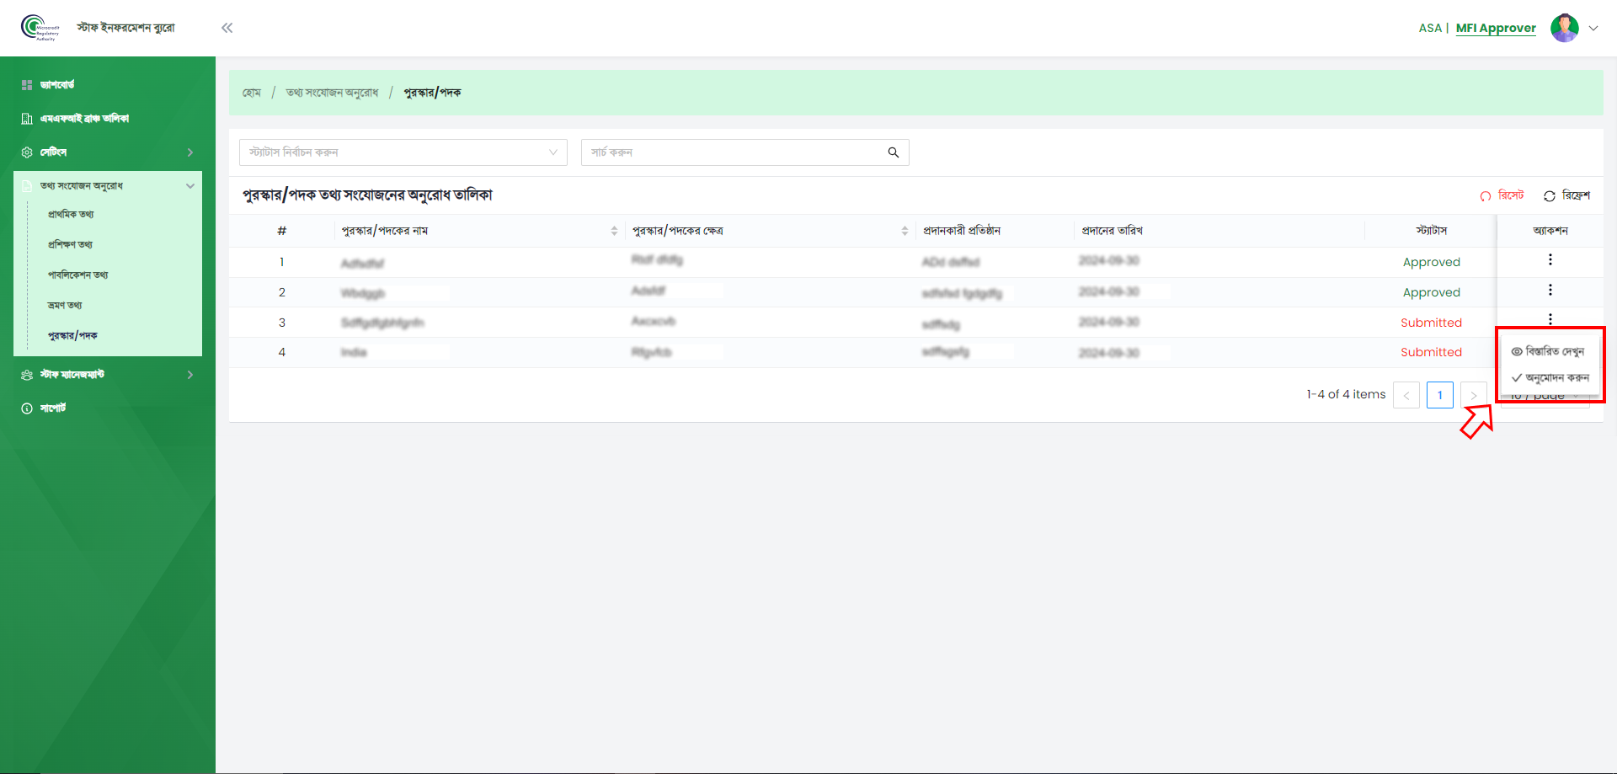Screen dimensions: 1617x774
Task: Open the স্ট্যাটাস নির্বাচন করুন status dropdown
Action: 403,152
